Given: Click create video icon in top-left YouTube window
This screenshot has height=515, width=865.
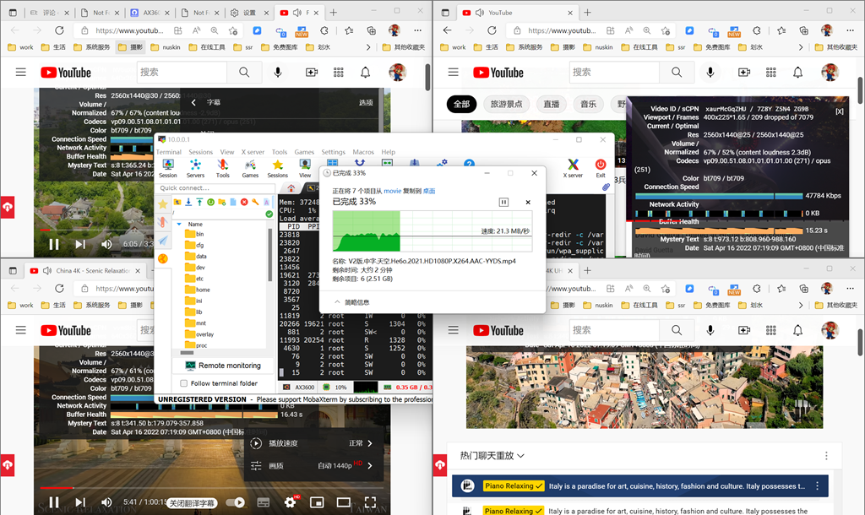Looking at the screenshot, I should (311, 73).
